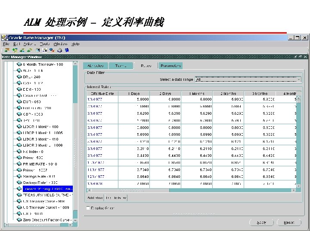The height and width of the screenshot is (232, 310).
Task: Click the icon beside TREASURY YIELD CURVE
Action: (19, 195)
